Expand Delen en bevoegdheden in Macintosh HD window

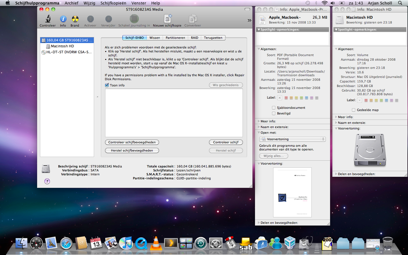click(336, 174)
